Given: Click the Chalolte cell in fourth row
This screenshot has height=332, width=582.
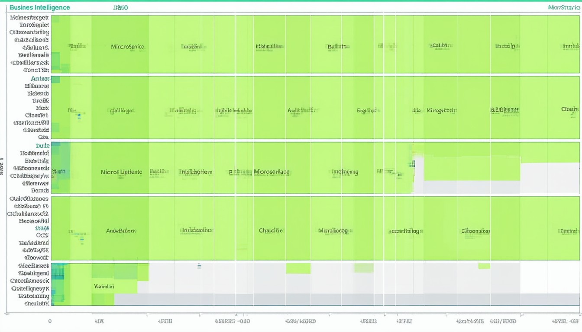Looking at the screenshot, I should click(271, 230).
